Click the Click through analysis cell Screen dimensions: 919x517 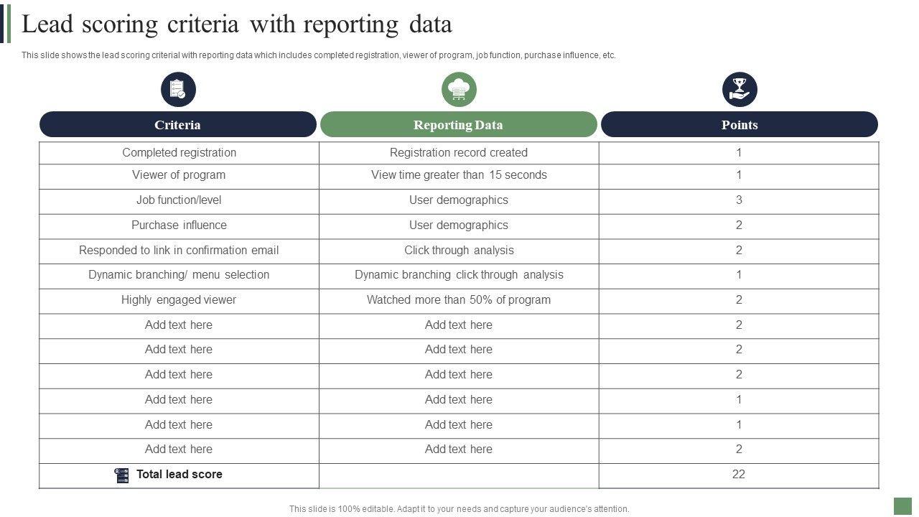click(x=459, y=251)
